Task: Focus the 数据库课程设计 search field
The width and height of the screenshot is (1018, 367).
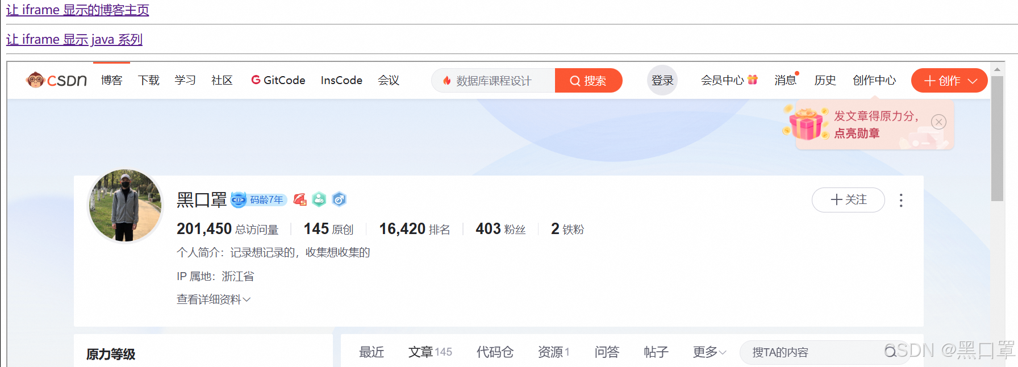Action: click(493, 81)
